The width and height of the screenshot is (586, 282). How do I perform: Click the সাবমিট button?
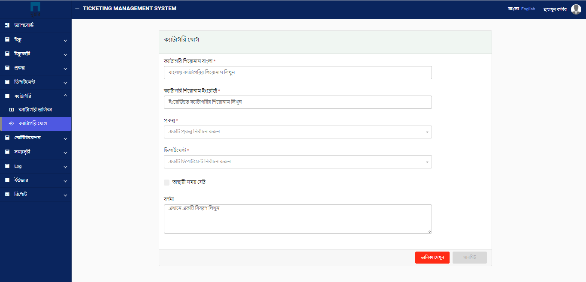(470, 258)
